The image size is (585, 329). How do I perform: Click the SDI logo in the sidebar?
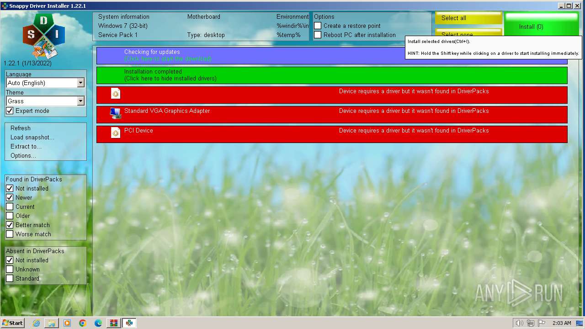pos(44,35)
